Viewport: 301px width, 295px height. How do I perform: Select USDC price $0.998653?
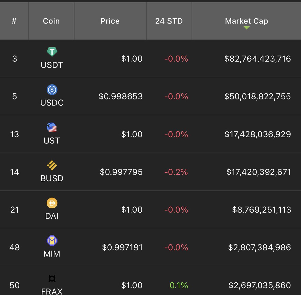tap(121, 96)
